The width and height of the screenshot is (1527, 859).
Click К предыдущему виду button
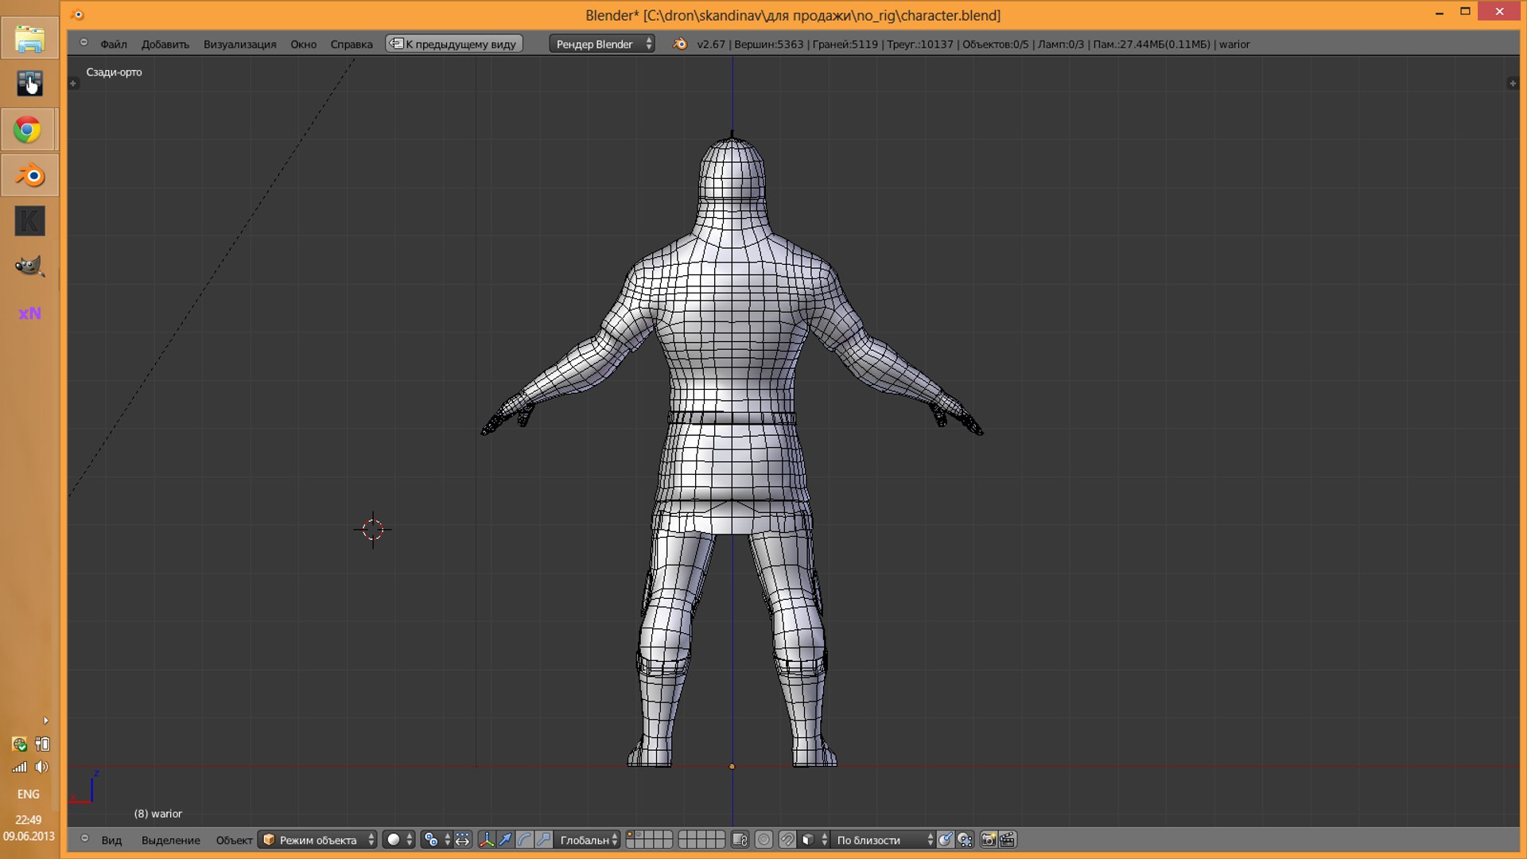454,44
